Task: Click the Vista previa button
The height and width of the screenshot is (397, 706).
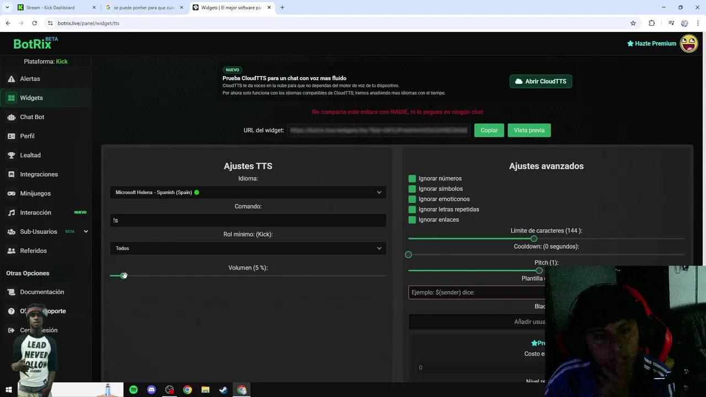Action: [529, 130]
